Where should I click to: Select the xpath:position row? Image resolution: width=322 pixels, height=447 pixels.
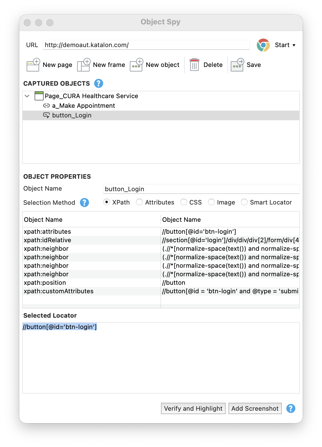click(161, 283)
